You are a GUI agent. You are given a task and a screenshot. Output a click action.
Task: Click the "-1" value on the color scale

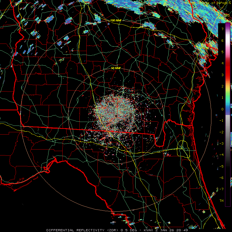coord(221,121)
